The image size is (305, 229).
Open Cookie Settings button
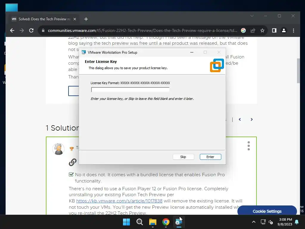[267, 211]
